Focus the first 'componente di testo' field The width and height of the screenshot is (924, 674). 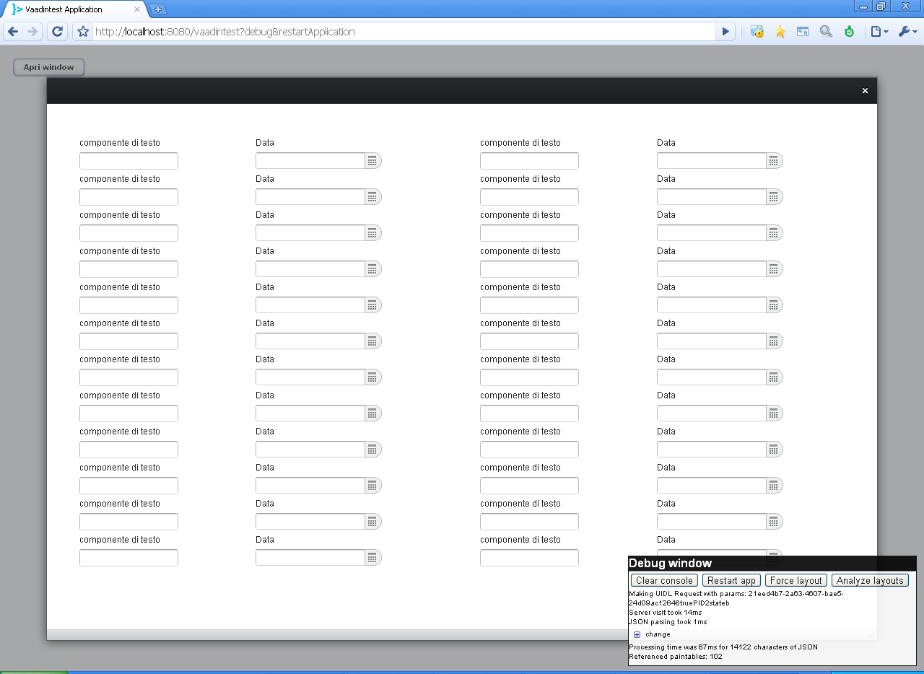(x=128, y=161)
